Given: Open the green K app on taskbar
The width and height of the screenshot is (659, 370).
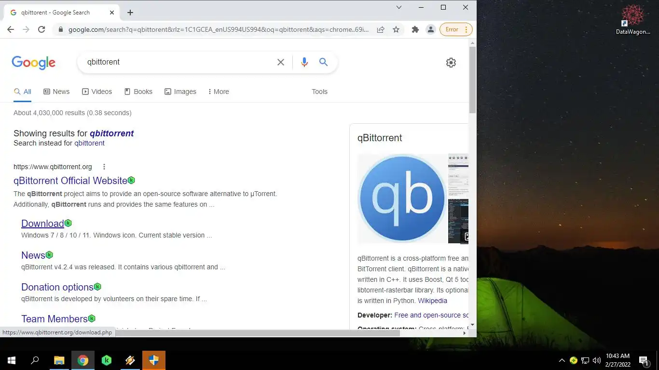Looking at the screenshot, I should coord(107,360).
